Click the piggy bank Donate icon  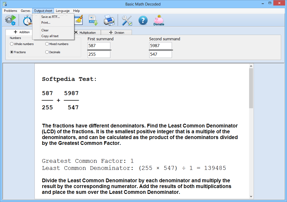click(159, 20)
